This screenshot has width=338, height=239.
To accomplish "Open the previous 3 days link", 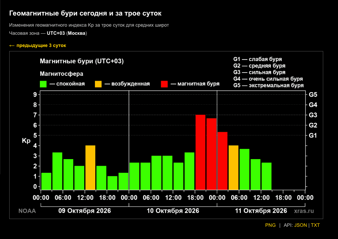I will 38,46.
